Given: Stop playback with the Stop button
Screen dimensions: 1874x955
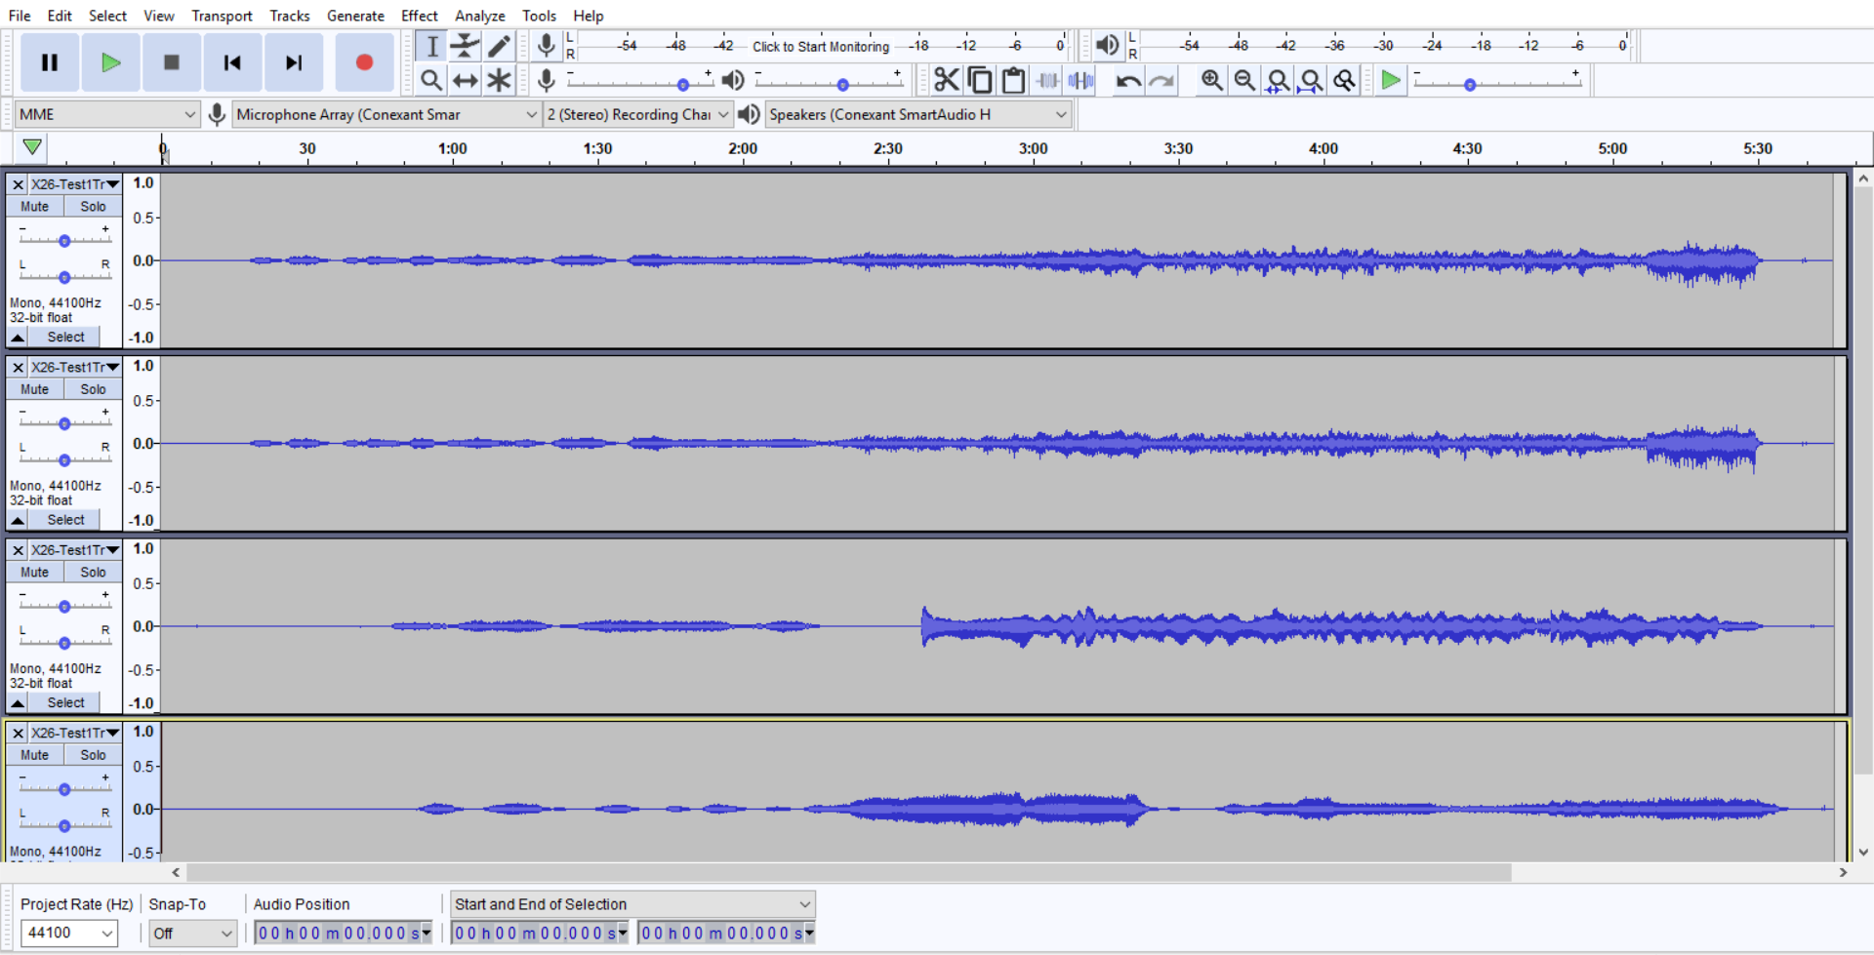Looking at the screenshot, I should tap(172, 62).
